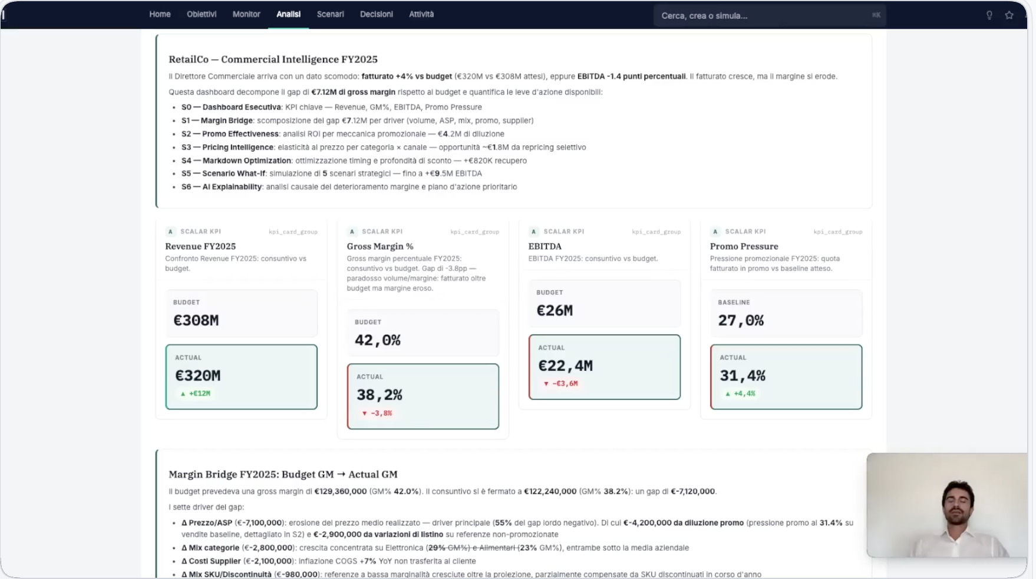1036x579 pixels.
Task: Click the kpi_card_group label on Revenue card
Action: 293,232
